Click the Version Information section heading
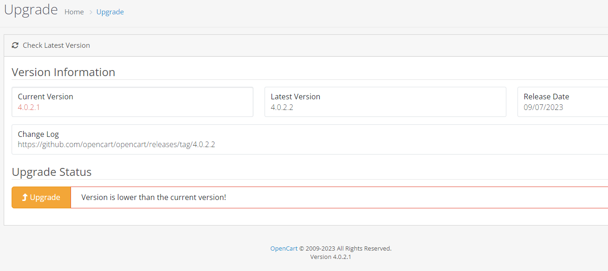Screen dimensions: 608x271 tap(64, 72)
